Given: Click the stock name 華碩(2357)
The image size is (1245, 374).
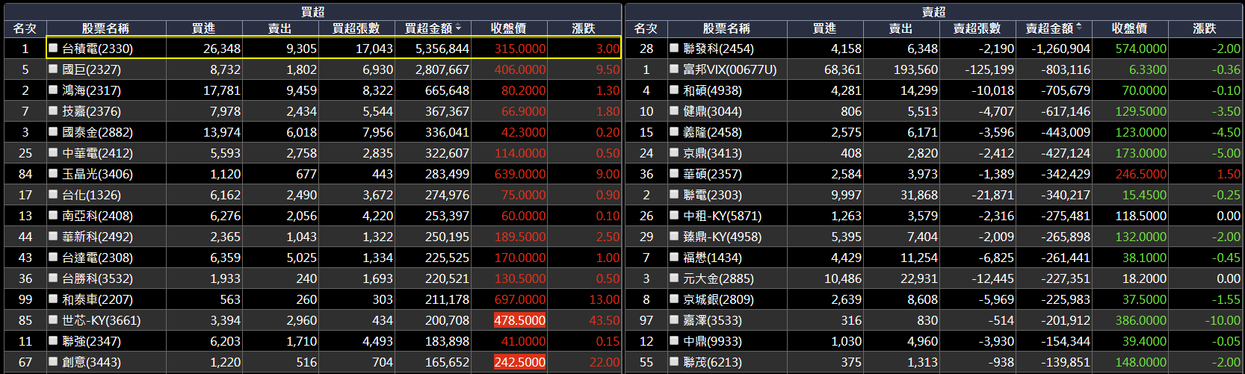Looking at the screenshot, I should tap(712, 174).
